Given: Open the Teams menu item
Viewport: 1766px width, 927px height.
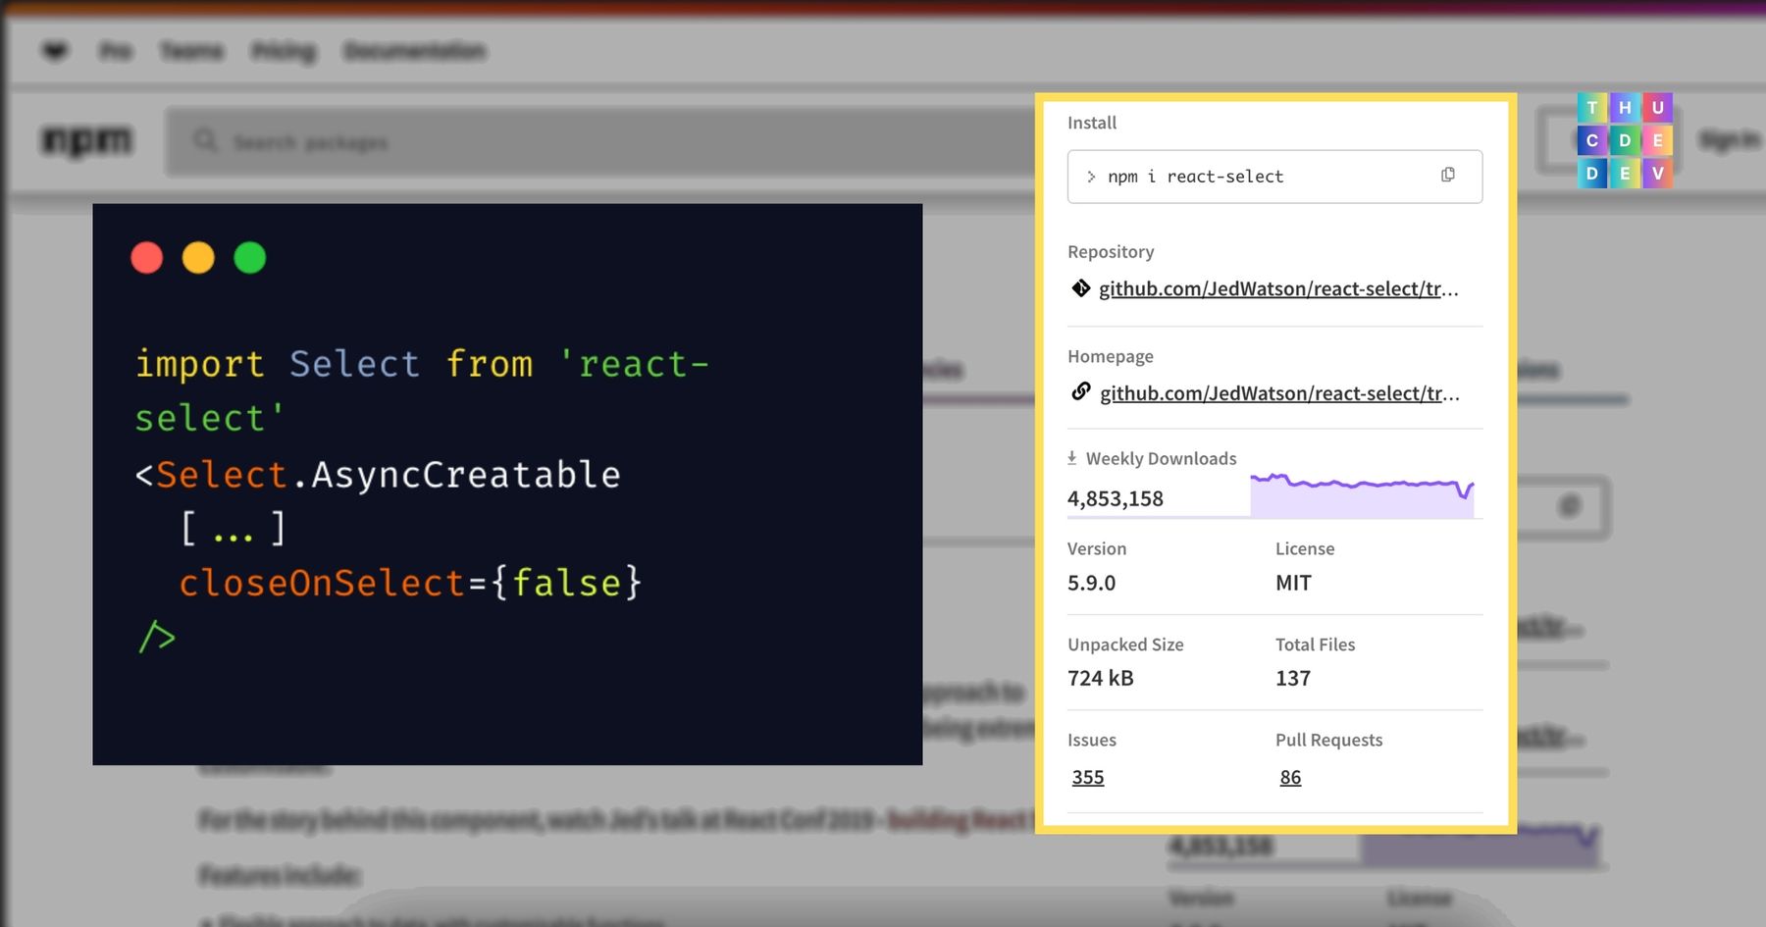Looking at the screenshot, I should point(191,51).
